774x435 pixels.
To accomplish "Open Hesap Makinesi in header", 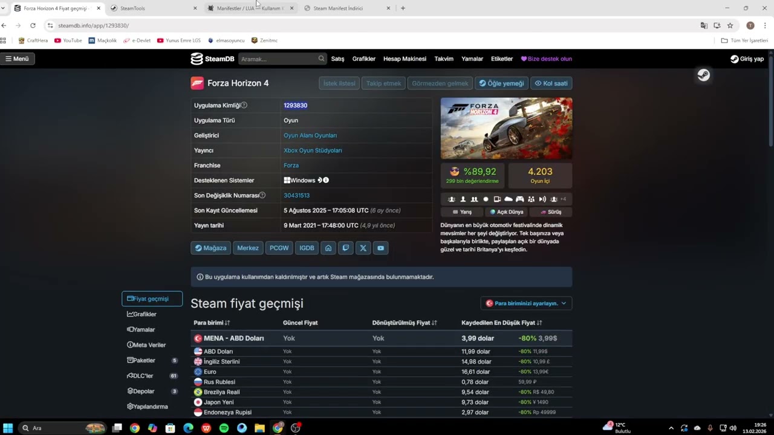I will click(405, 59).
